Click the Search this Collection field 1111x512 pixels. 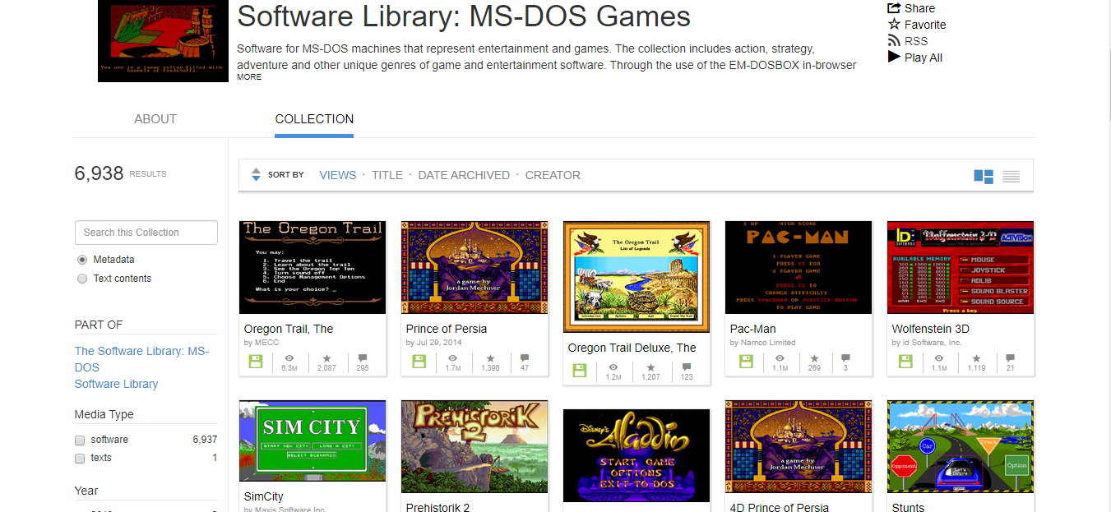click(x=146, y=233)
